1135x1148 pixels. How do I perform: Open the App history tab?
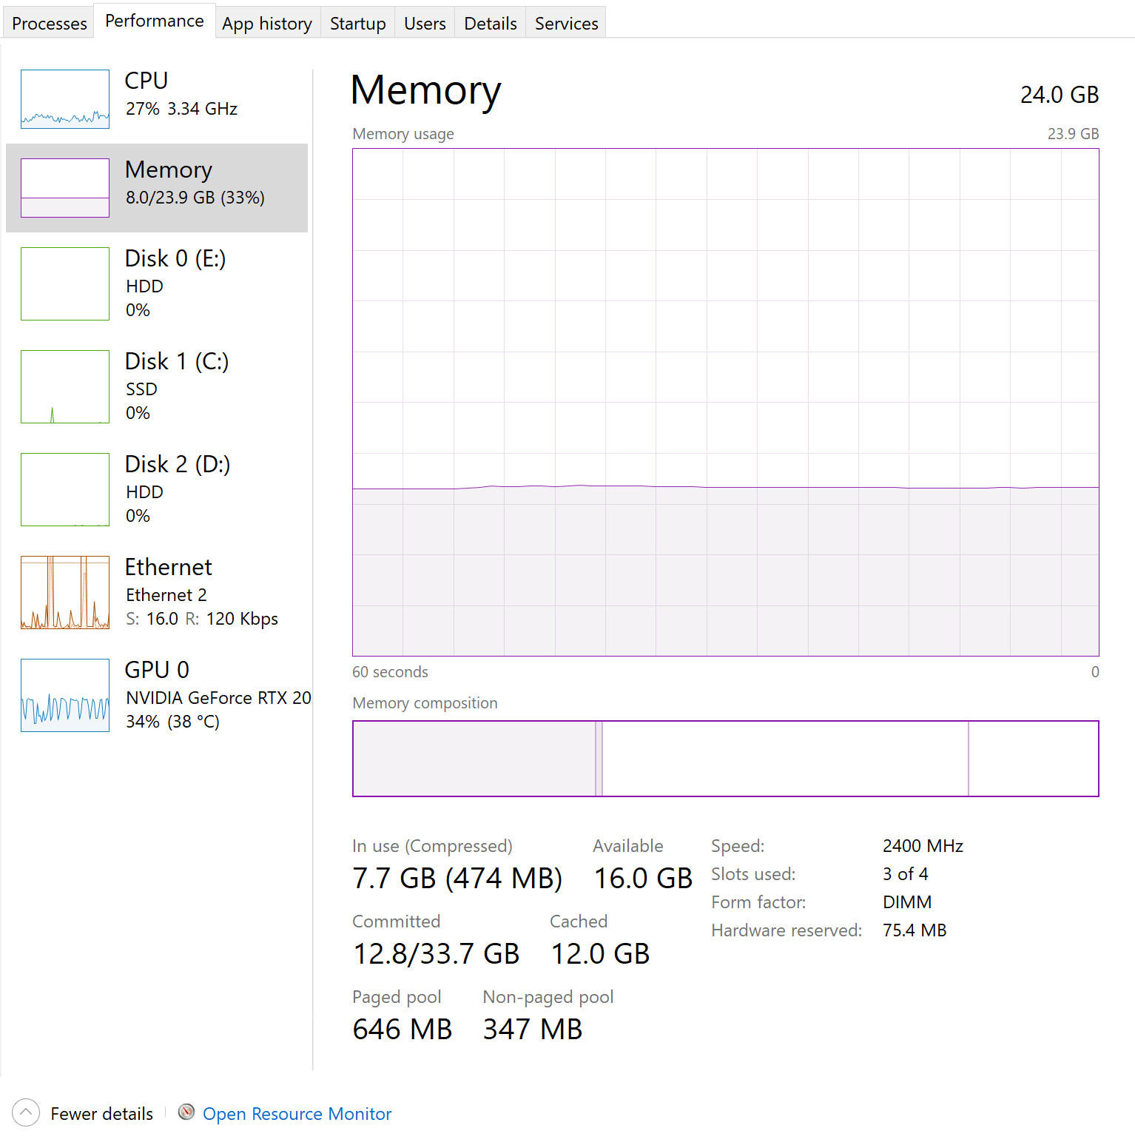pyautogui.click(x=267, y=24)
